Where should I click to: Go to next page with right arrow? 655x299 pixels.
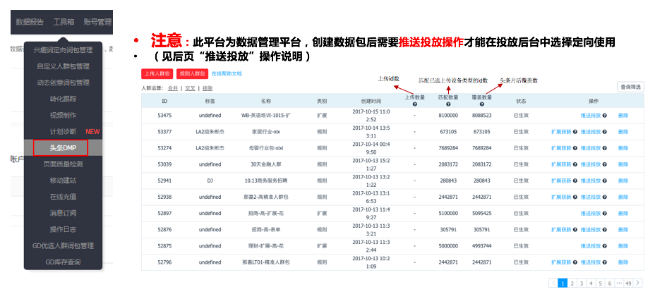coord(638,283)
